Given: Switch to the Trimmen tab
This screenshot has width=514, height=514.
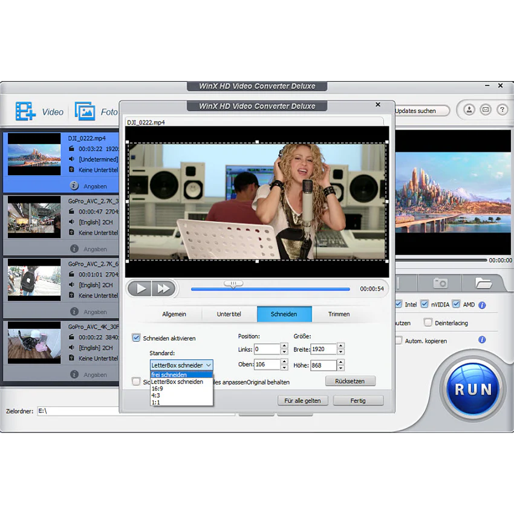Looking at the screenshot, I should coord(339,314).
